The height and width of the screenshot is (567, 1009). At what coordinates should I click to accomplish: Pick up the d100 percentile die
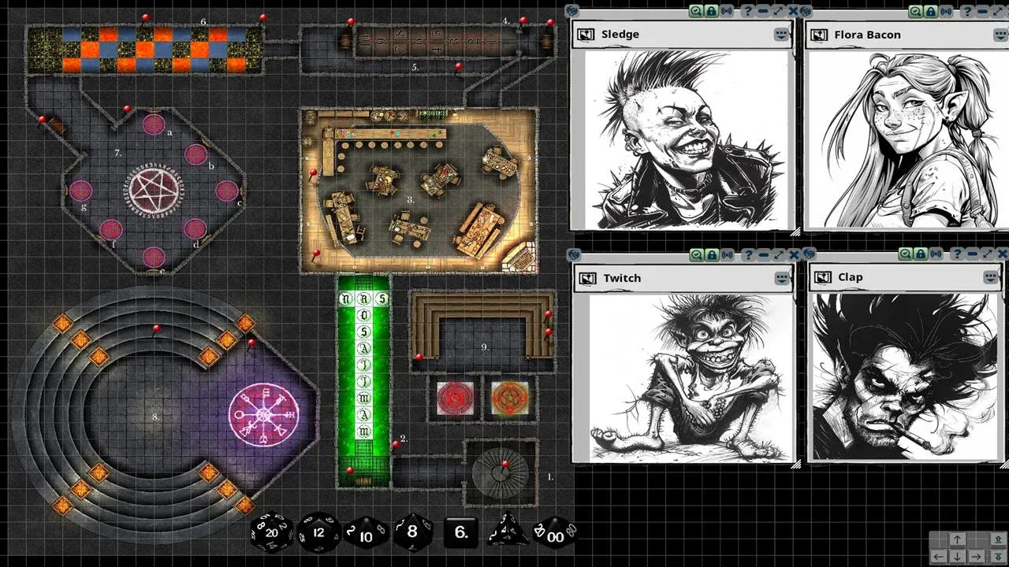(x=555, y=532)
